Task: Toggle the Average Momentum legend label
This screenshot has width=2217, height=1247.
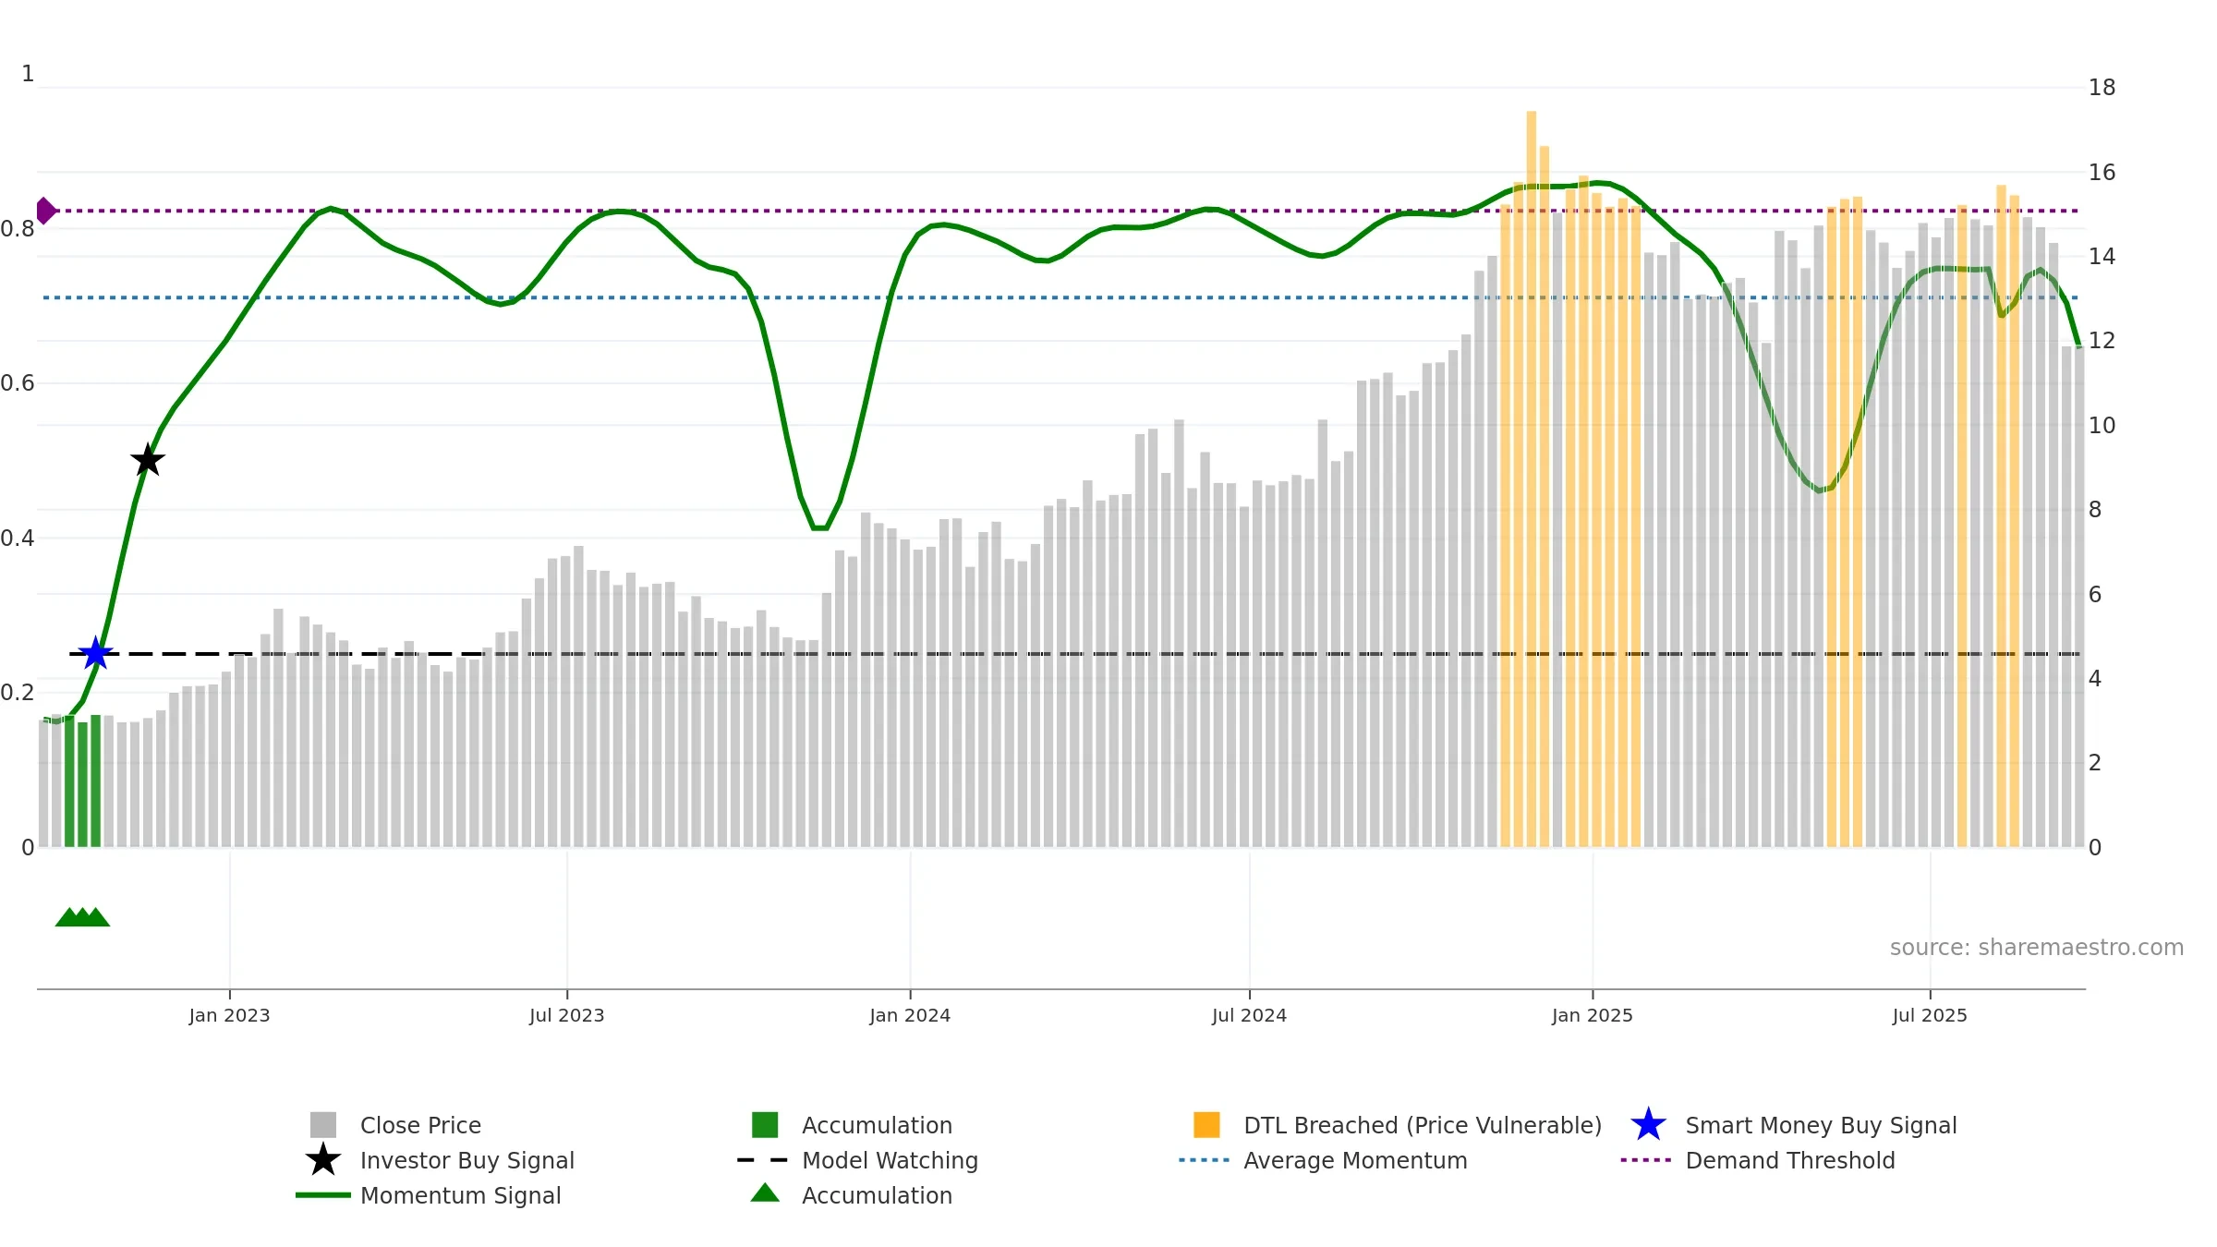Action: point(1355,1160)
